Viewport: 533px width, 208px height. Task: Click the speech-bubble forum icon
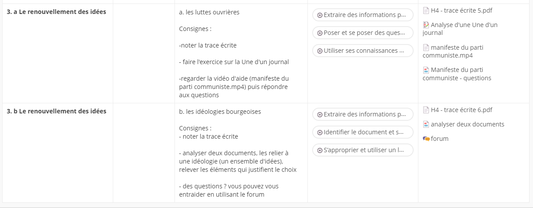pyautogui.click(x=426, y=139)
